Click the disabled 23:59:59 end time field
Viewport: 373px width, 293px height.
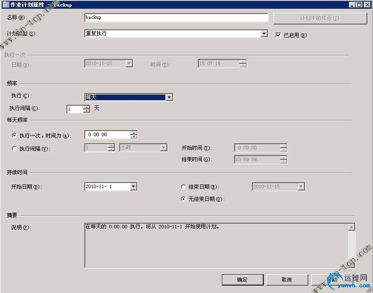coord(257,159)
